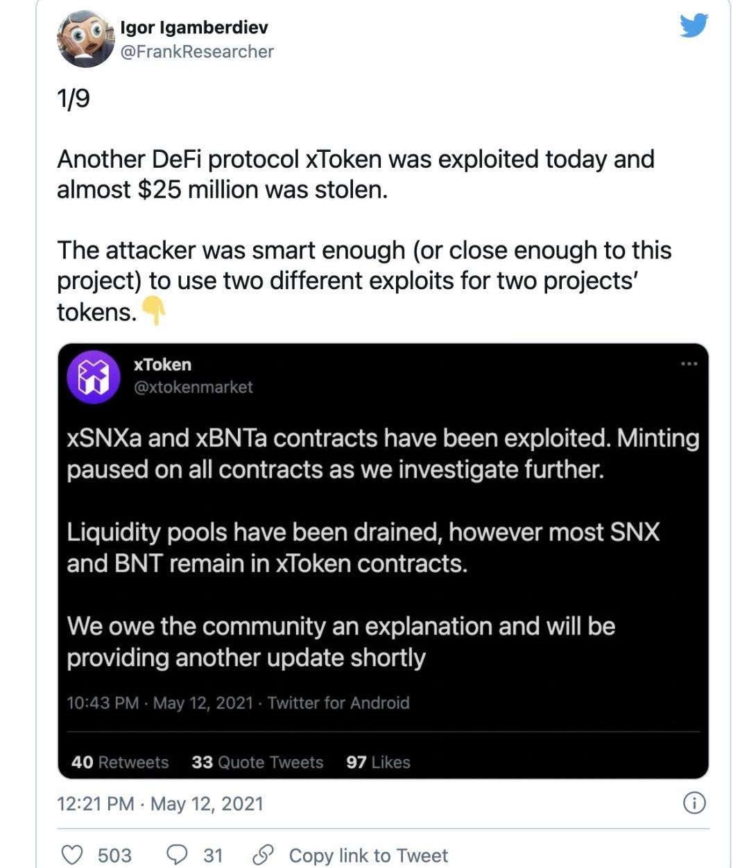The width and height of the screenshot is (749, 868).
Task: Click the Twitter for Android source label
Action: coord(338,703)
